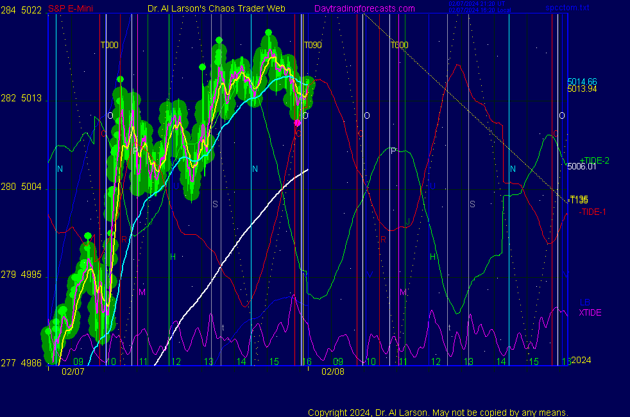630x417 pixels.
Task: Click the "12" hour label of the 02/08 session
Action: [x=436, y=362]
